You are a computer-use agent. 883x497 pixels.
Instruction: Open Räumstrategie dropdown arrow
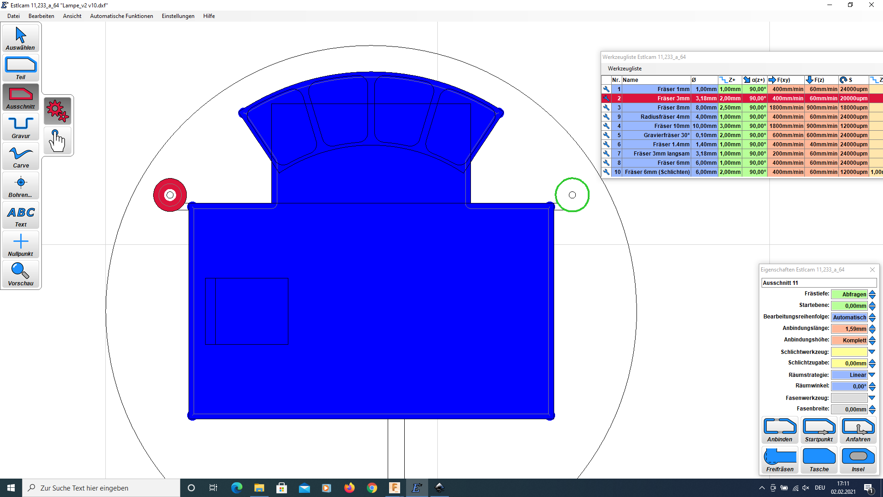point(872,375)
